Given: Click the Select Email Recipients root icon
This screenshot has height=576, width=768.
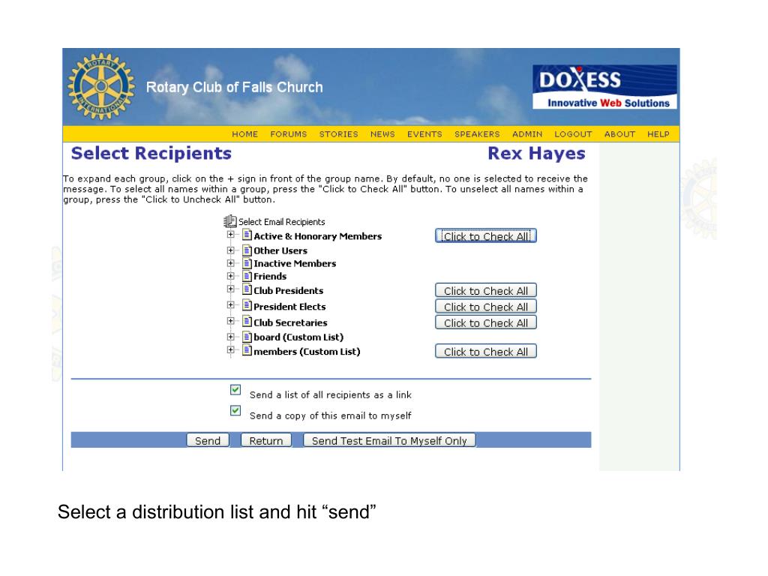Looking at the screenshot, I should (x=229, y=221).
